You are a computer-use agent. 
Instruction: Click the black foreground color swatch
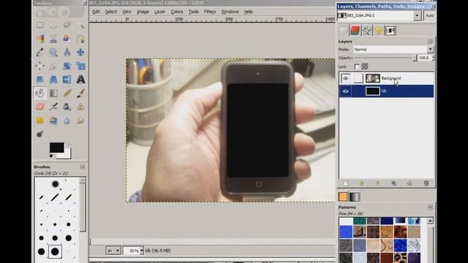pyautogui.click(x=56, y=148)
